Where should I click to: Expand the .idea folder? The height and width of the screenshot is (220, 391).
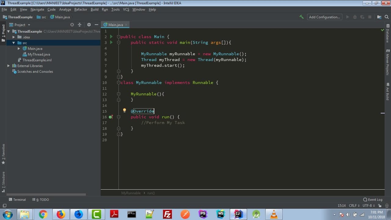[14, 37]
